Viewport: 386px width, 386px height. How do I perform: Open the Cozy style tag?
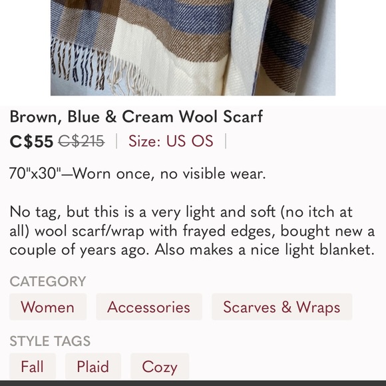click(160, 367)
